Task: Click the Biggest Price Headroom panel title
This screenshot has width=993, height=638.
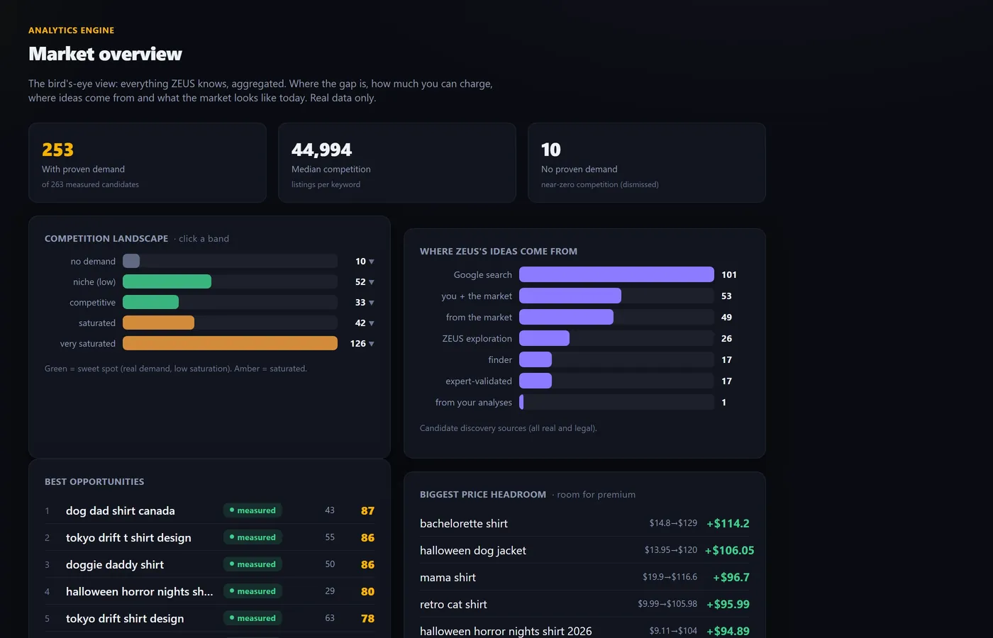Action: point(483,494)
